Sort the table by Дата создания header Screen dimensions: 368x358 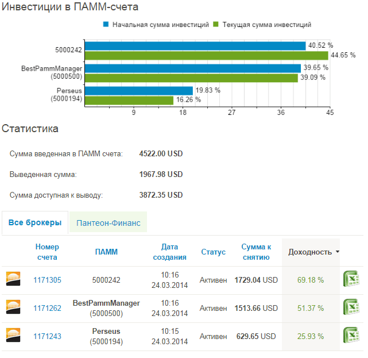pyautogui.click(x=170, y=252)
